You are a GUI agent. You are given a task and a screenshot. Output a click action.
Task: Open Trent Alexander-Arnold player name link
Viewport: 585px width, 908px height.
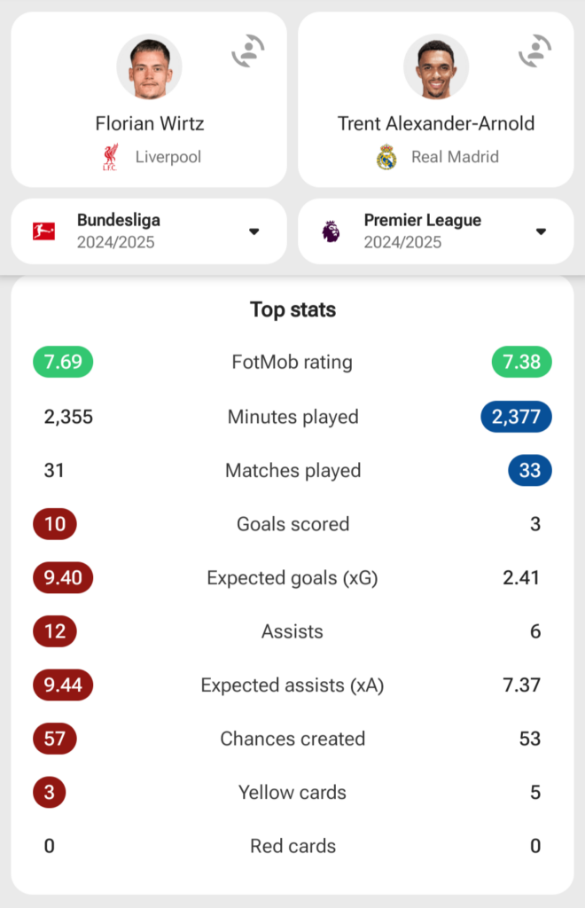pos(436,123)
